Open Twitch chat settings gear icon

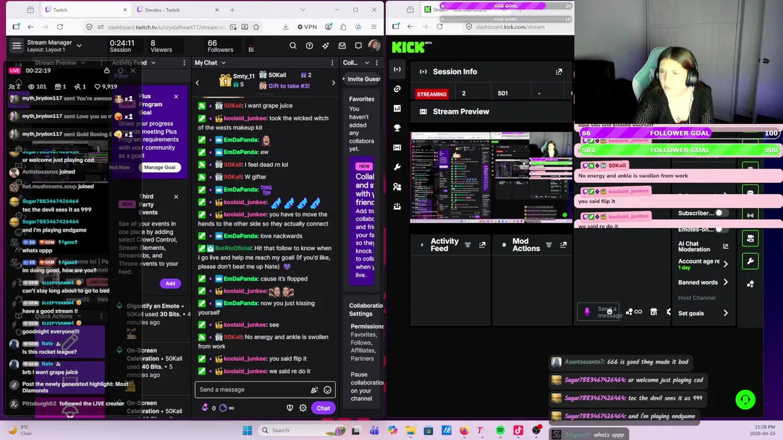(303, 408)
